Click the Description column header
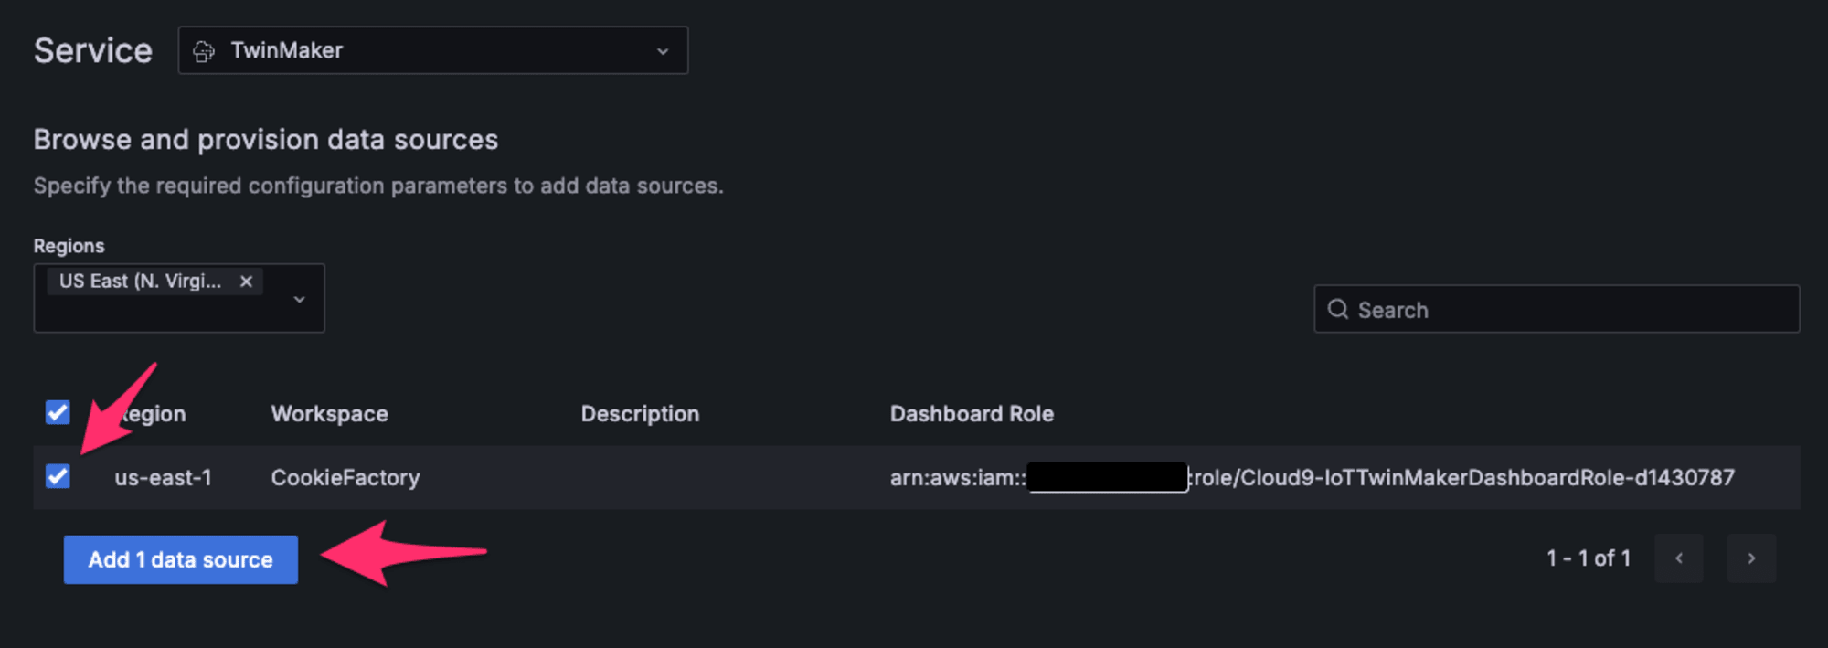The image size is (1828, 648). pos(640,414)
